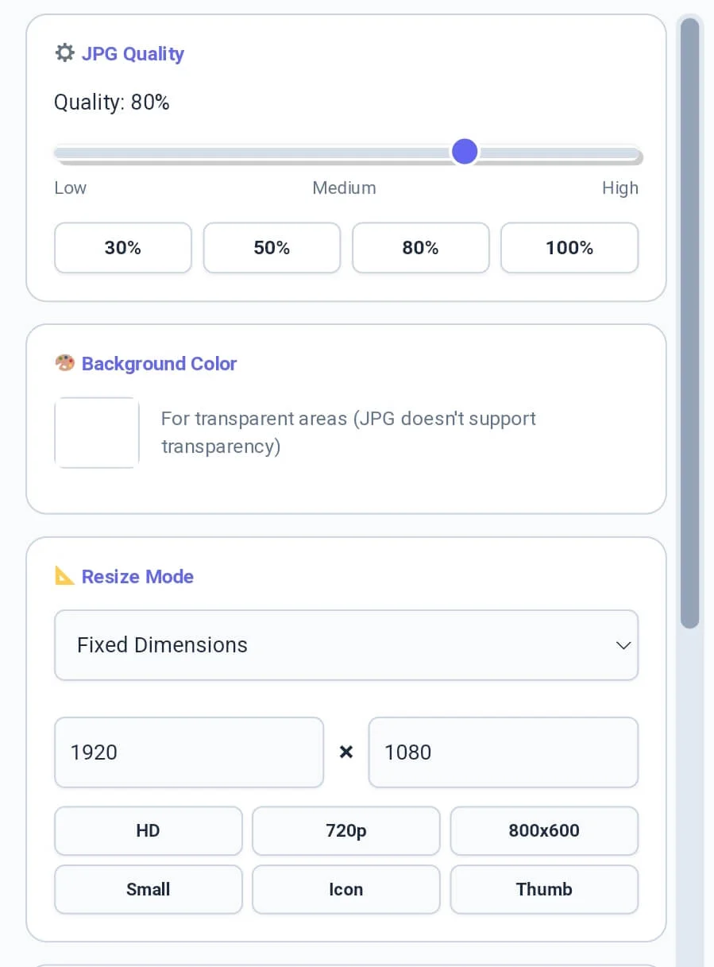Set quality preset to 50%
714x967 pixels.
pos(272,248)
